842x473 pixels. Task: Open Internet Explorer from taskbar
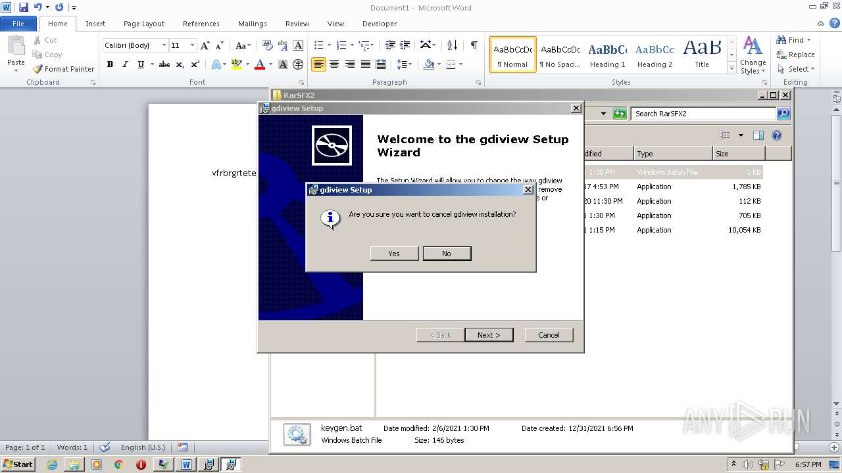(x=52, y=464)
